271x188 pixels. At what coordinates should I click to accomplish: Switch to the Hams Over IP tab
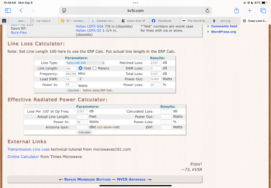136,21
